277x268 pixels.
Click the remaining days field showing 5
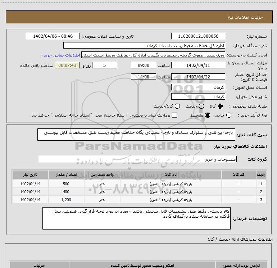pos(105,65)
